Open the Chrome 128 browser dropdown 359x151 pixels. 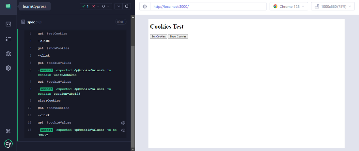[289, 7]
